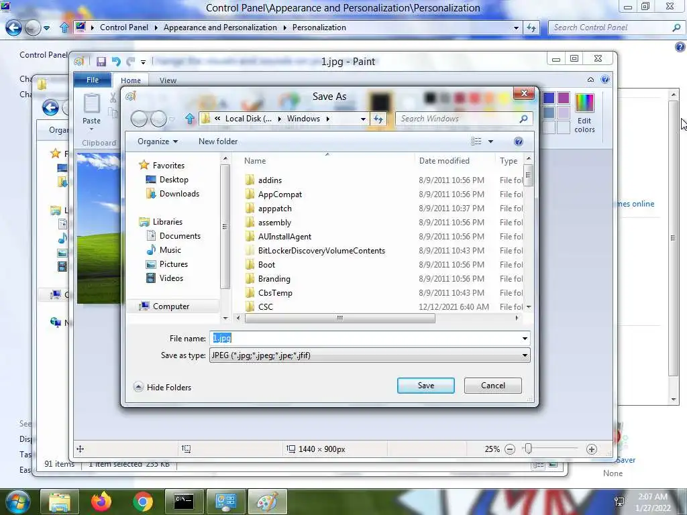This screenshot has height=515, width=687.
Task: Click the file list vertical scrollbar down arrow
Action: 529,307
